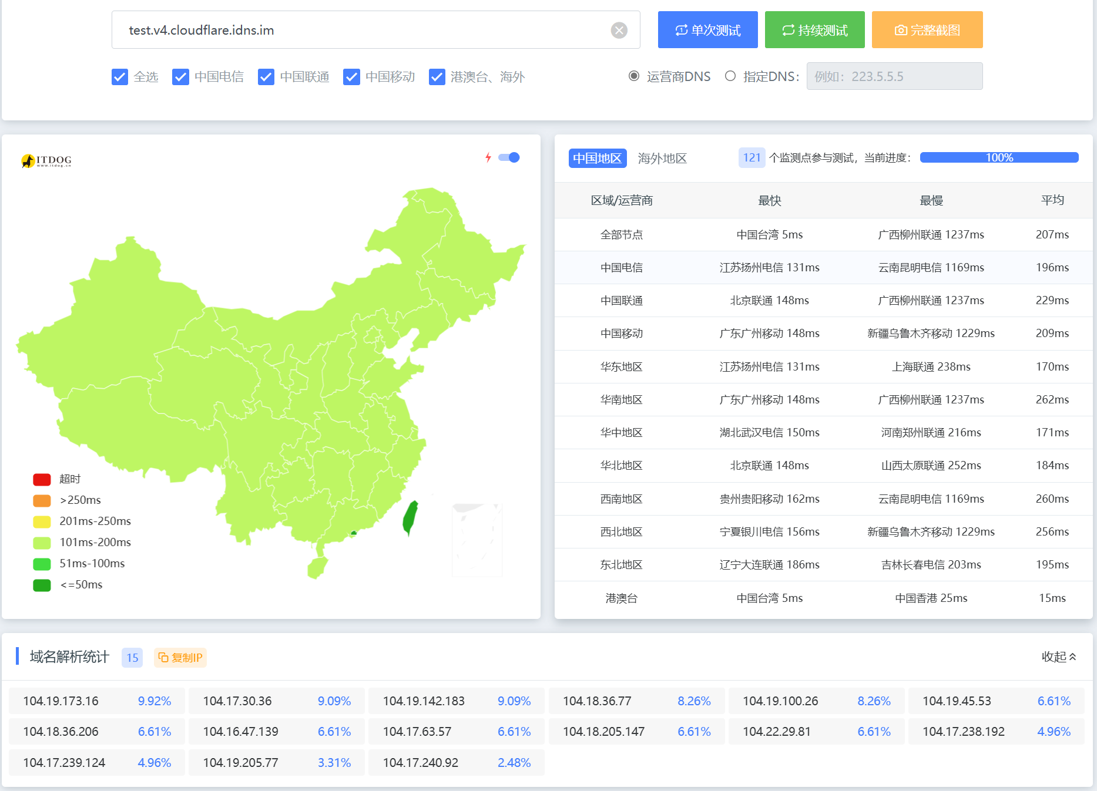Click IP 104.18.205.147
This screenshot has height=791, width=1097.
pyautogui.click(x=603, y=732)
